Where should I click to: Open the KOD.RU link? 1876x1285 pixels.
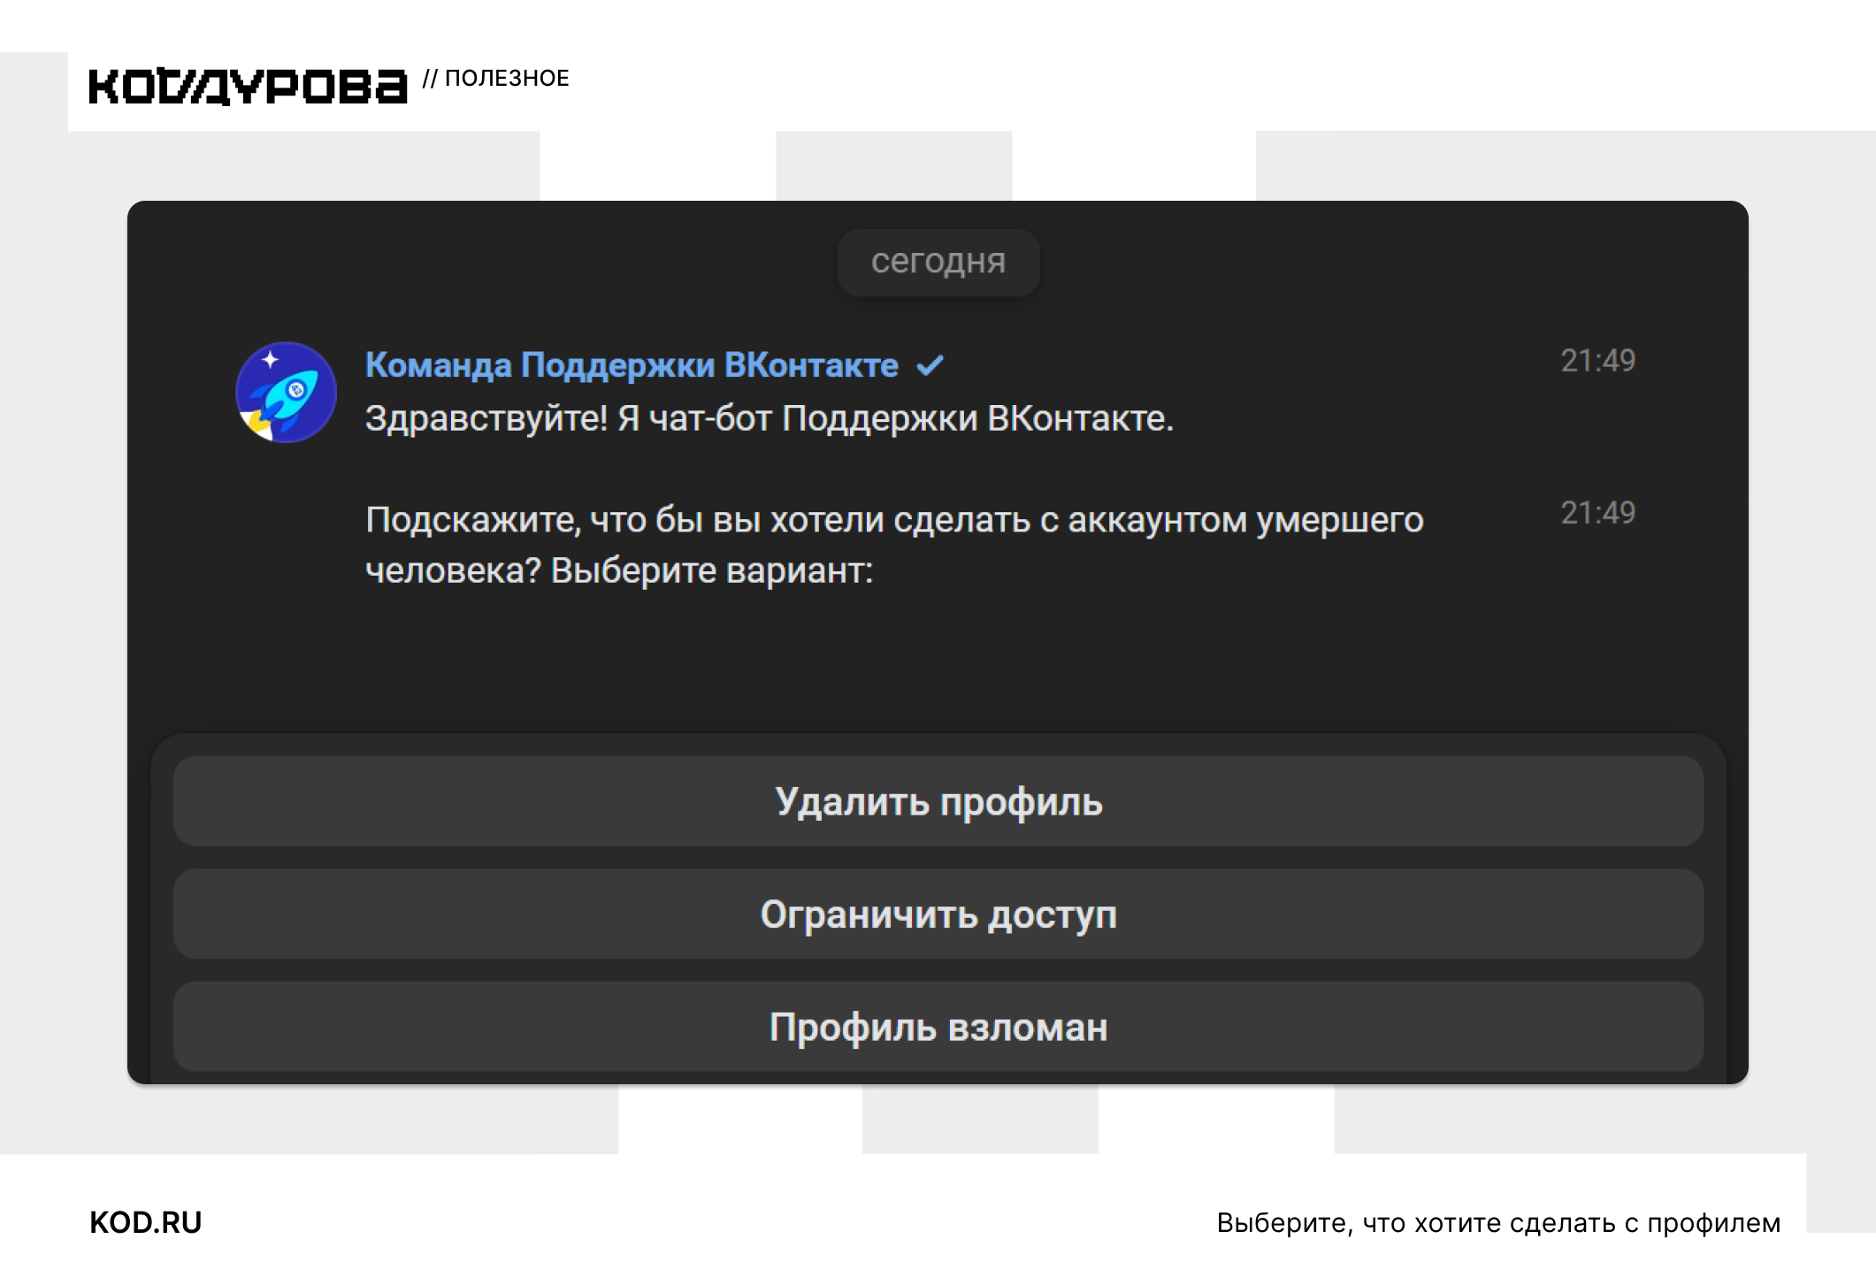146,1222
